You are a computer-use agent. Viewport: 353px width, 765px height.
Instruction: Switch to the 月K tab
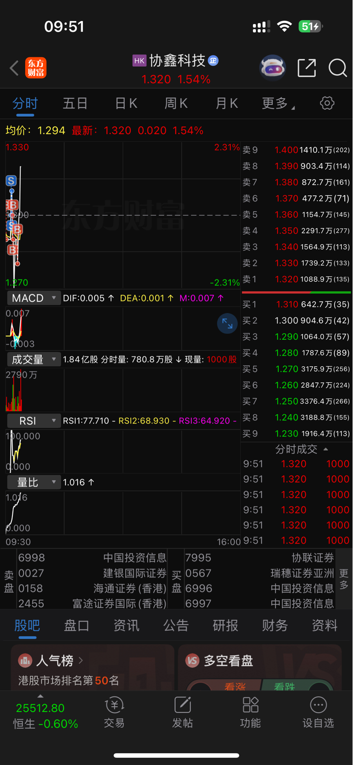227,103
